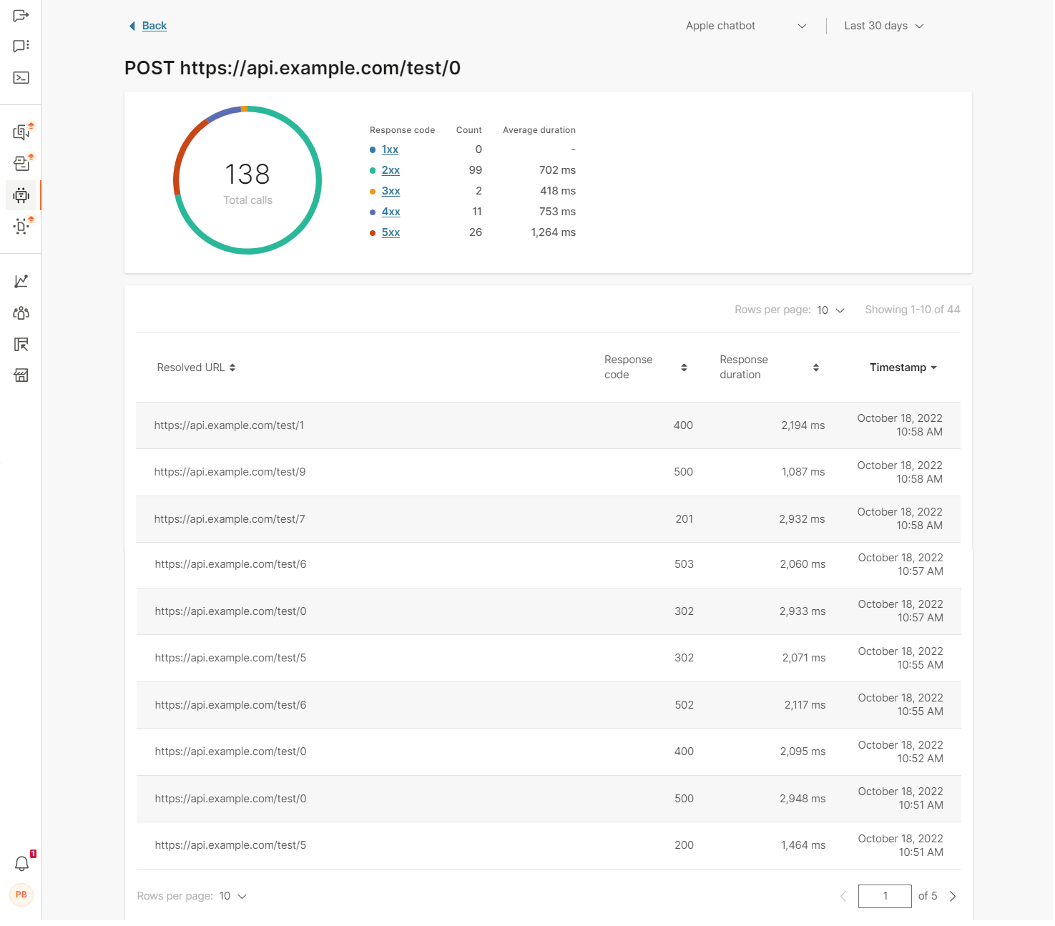Click the terminal console icon in sidebar
The image size is (1055, 926).
point(21,78)
